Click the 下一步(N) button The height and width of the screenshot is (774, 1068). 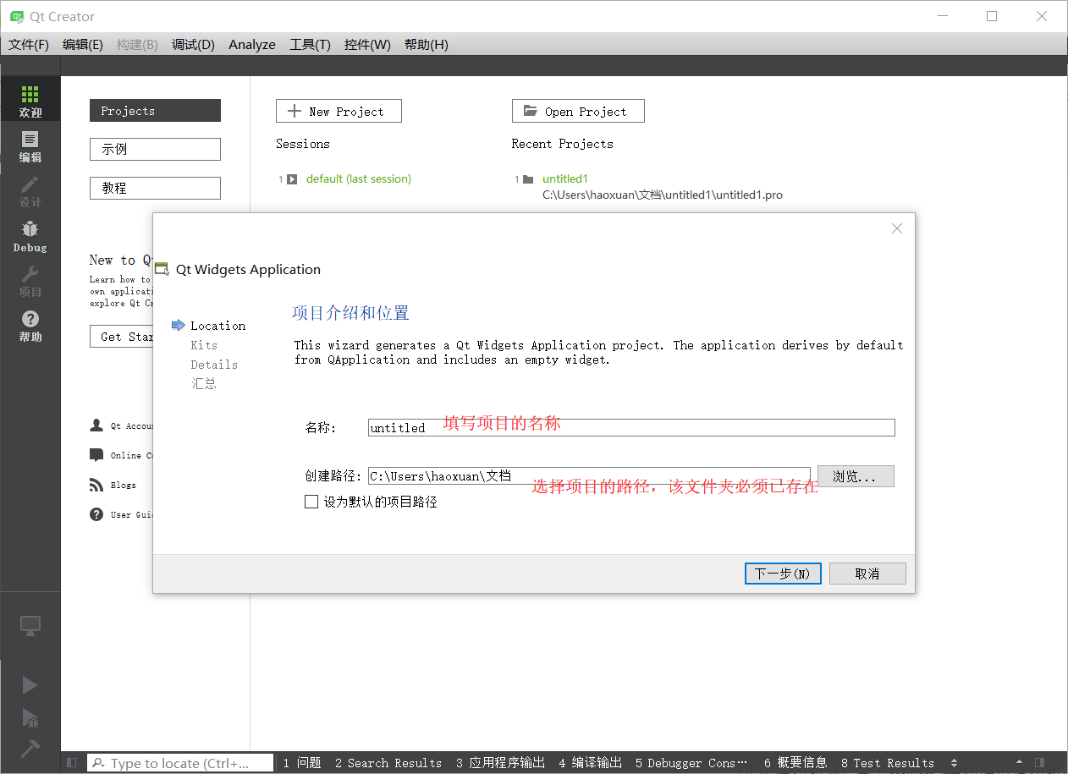pyautogui.click(x=782, y=574)
